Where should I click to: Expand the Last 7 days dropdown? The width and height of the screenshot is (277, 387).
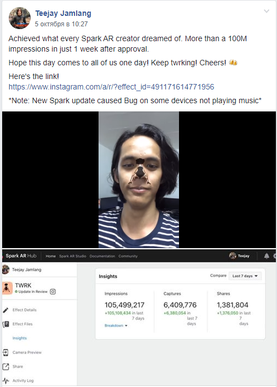tap(245, 276)
